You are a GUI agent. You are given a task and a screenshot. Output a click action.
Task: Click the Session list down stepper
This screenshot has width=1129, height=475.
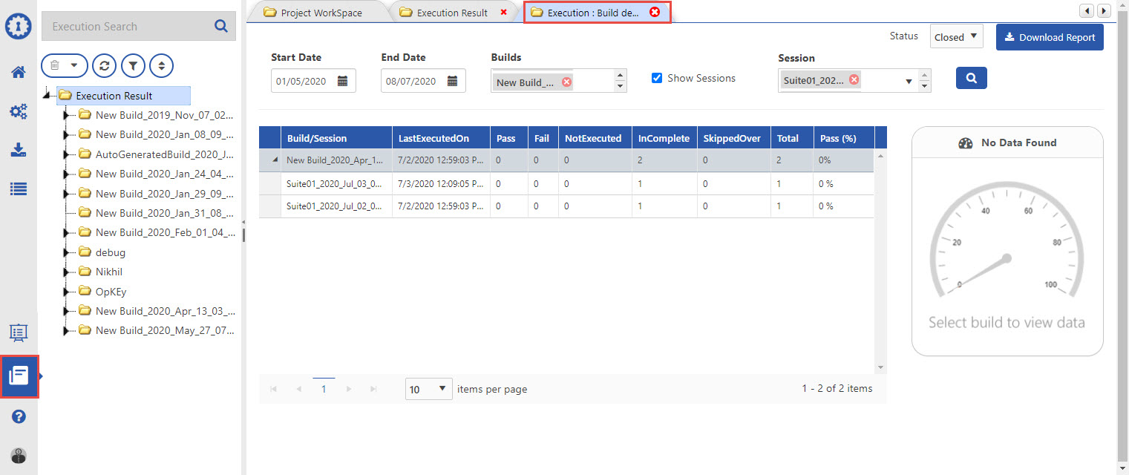point(924,86)
